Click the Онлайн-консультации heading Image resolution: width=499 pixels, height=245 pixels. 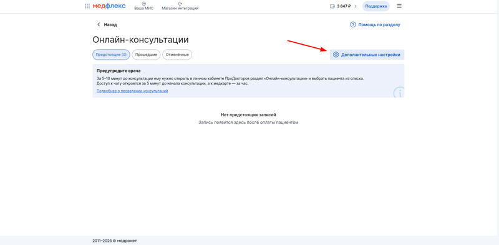click(140, 40)
